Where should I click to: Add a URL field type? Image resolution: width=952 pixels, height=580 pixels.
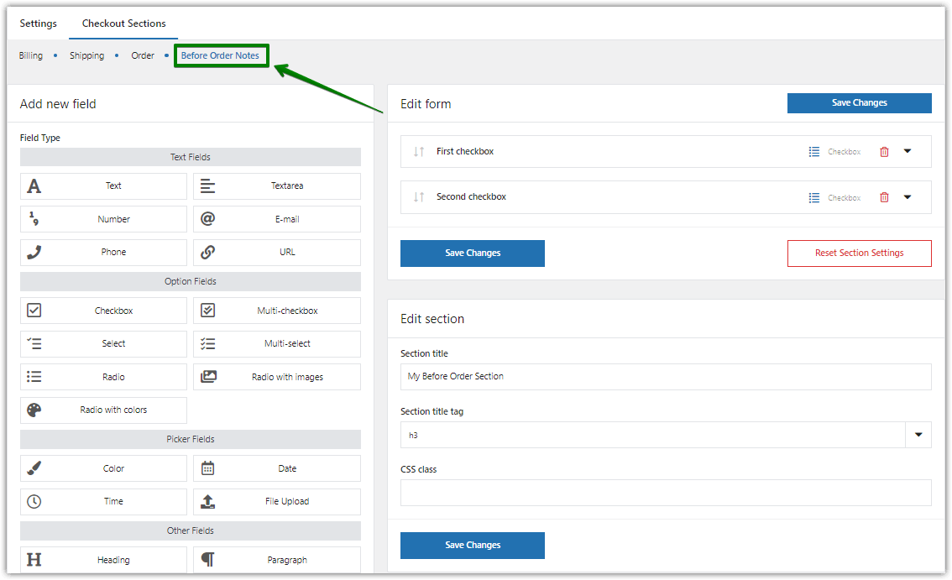277,252
